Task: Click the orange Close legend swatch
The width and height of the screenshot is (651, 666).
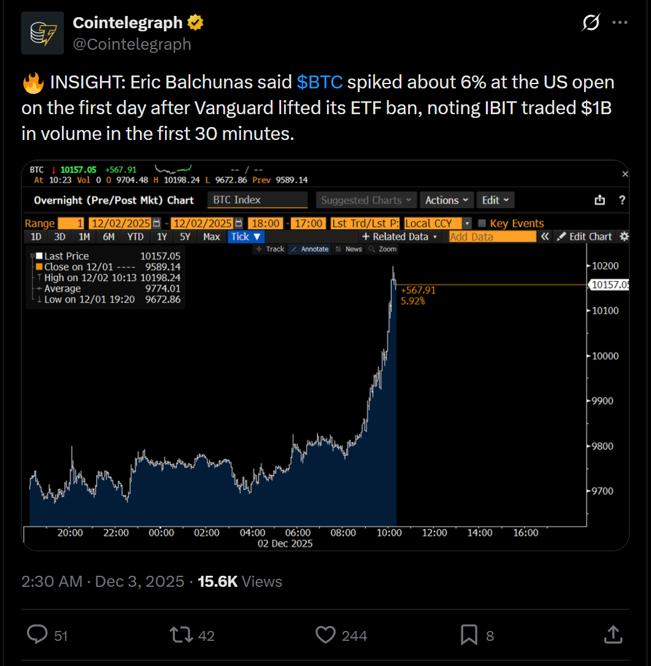Action: (39, 267)
